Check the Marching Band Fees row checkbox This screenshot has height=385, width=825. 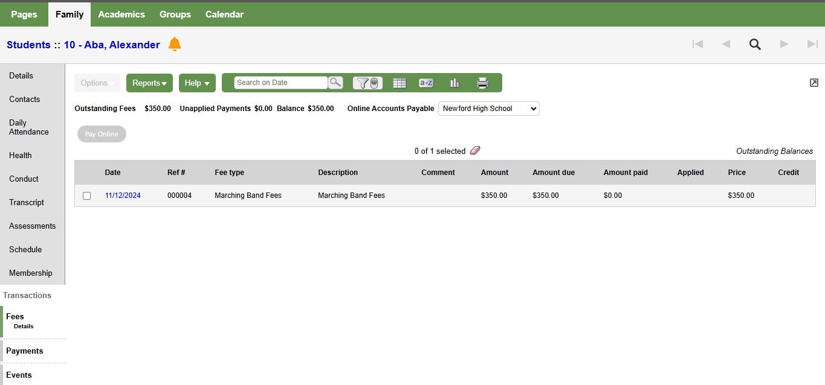click(x=86, y=196)
